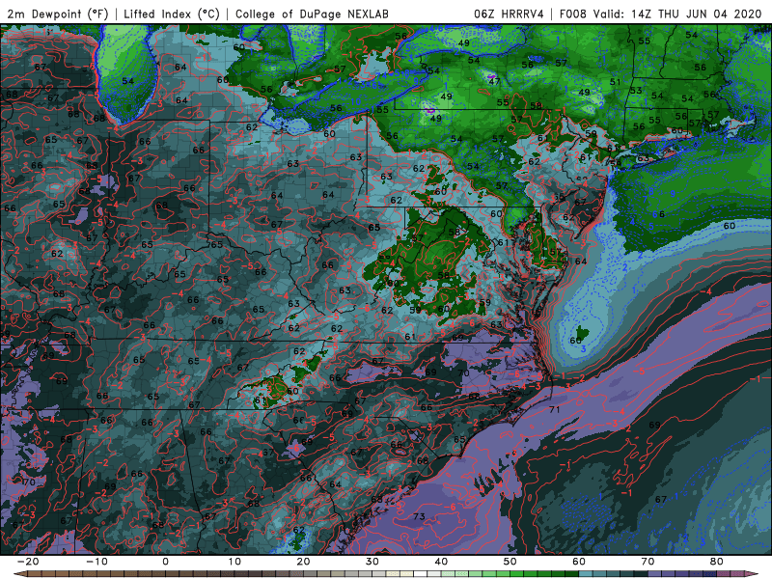Screen dimensions: 772x579
Task: Click the "2m Dewpoint (°F)" title text
Action: tap(57, 14)
